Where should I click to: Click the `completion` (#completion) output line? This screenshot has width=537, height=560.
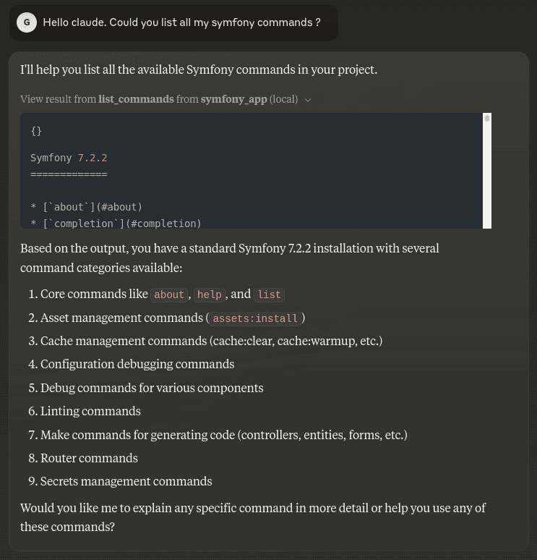click(116, 224)
